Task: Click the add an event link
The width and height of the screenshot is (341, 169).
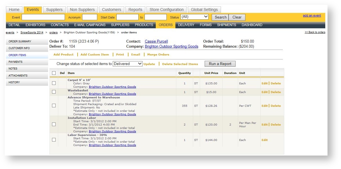Action: pos(312,15)
